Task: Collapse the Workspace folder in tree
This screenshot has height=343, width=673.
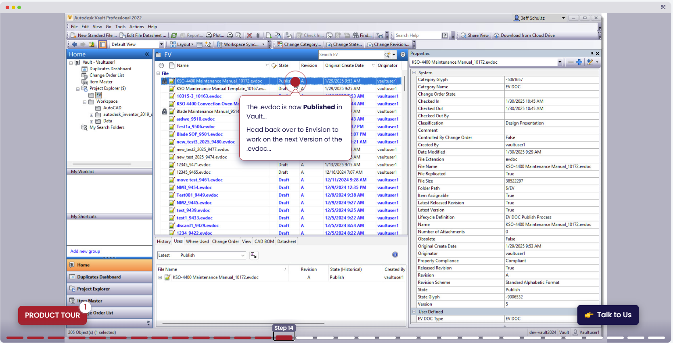Action: coord(85,102)
